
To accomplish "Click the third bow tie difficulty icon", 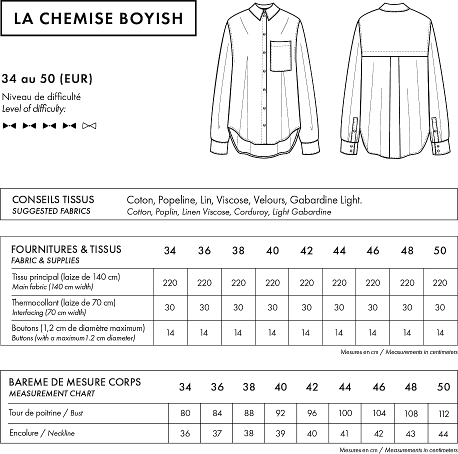I will click(x=49, y=124).
